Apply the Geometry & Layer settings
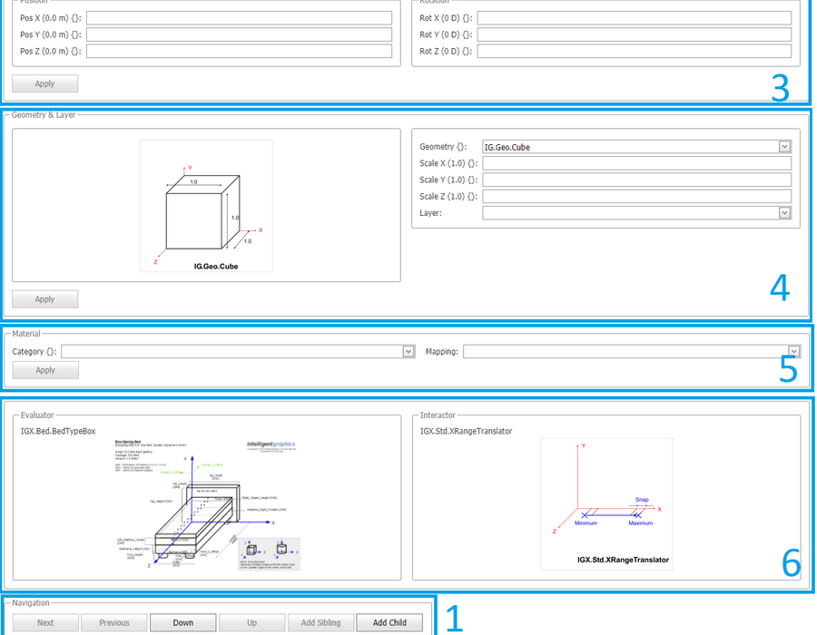This screenshot has width=817, height=635. coord(44,299)
